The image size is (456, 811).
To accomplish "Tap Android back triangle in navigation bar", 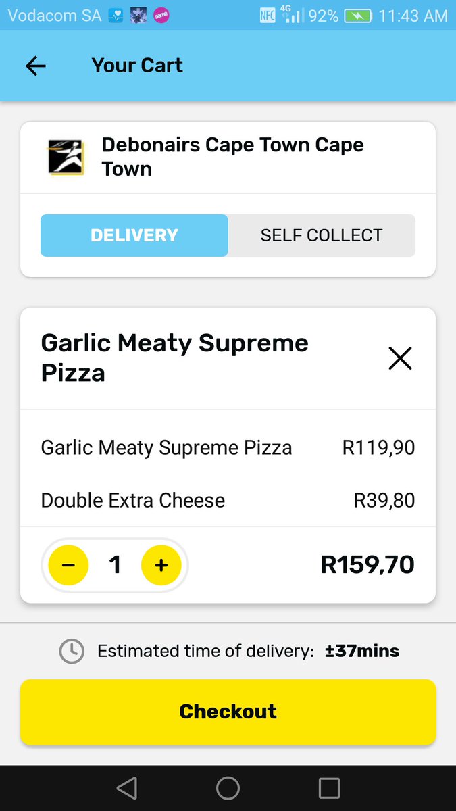I will 126,788.
